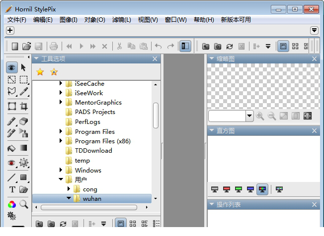This screenshot has width=324, height=236.
Task: Open a file with folder icon
Action: coord(27,46)
